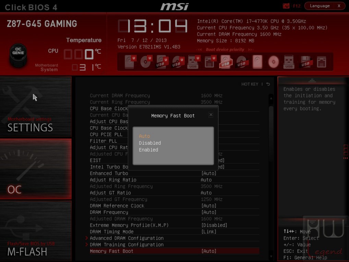Open Memory Fast Boot [Auto] value

click(x=209, y=251)
